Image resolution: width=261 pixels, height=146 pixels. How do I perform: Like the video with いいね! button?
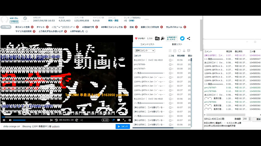(144, 38)
